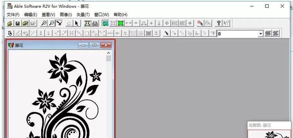The height and width of the screenshot is (138, 293).
Task: Activate context help arrow-question icon
Action: [x=226, y=23]
